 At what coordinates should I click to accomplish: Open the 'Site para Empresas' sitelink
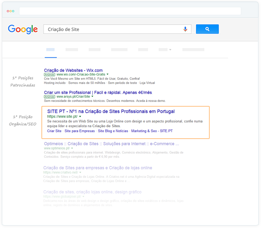coord(79,131)
